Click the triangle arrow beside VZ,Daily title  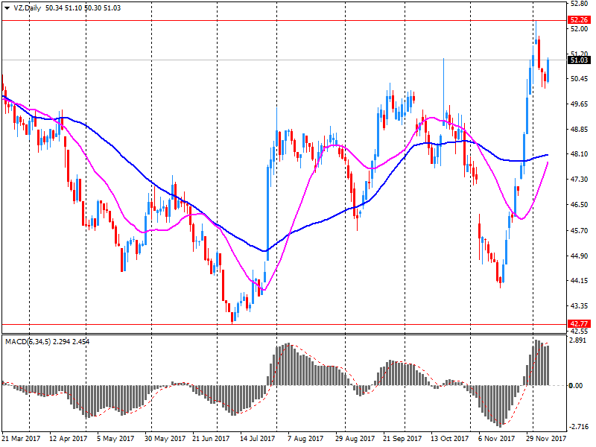click(x=5, y=6)
